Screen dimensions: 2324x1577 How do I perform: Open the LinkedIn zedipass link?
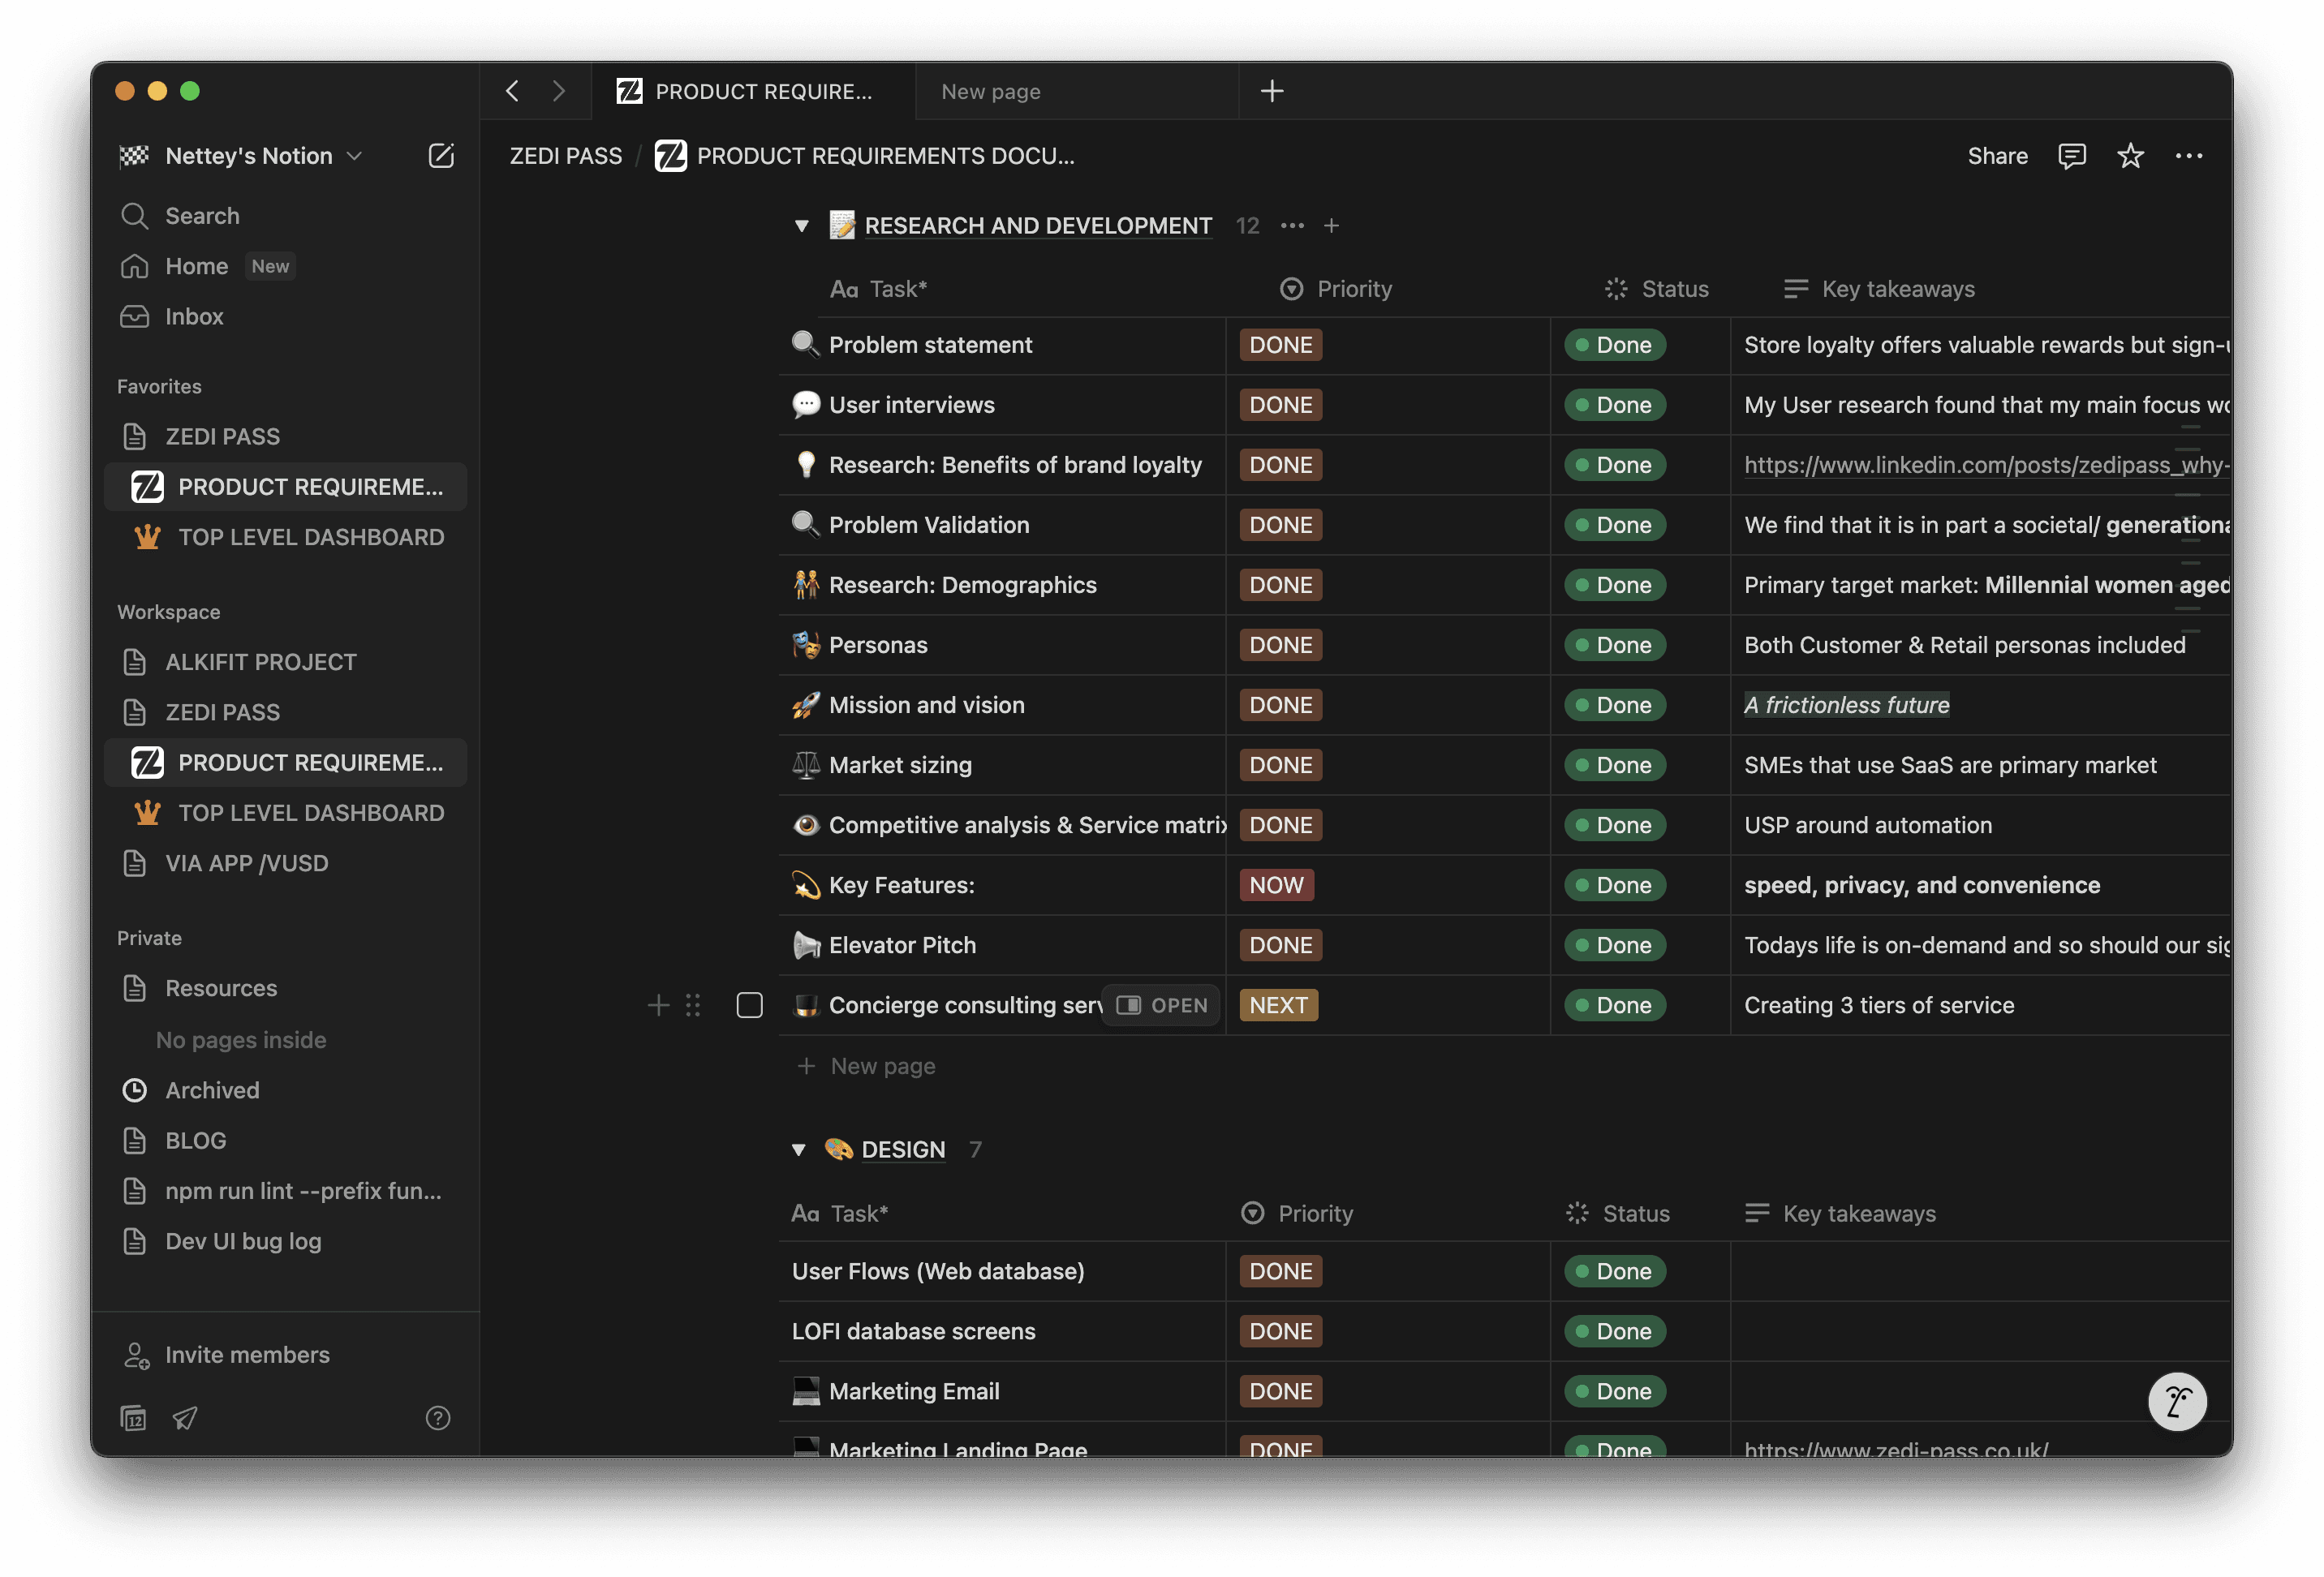tap(1986, 465)
